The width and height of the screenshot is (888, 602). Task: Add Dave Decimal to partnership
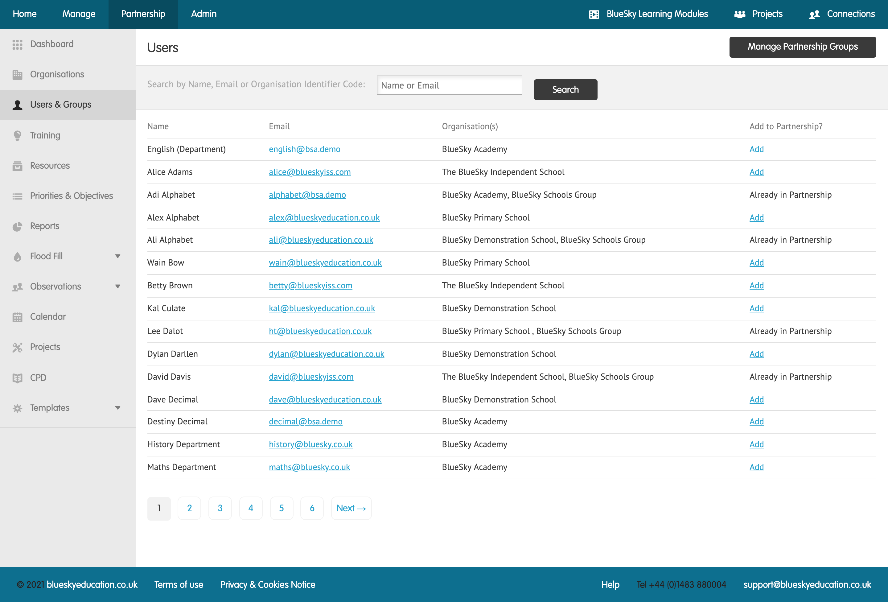click(x=757, y=400)
